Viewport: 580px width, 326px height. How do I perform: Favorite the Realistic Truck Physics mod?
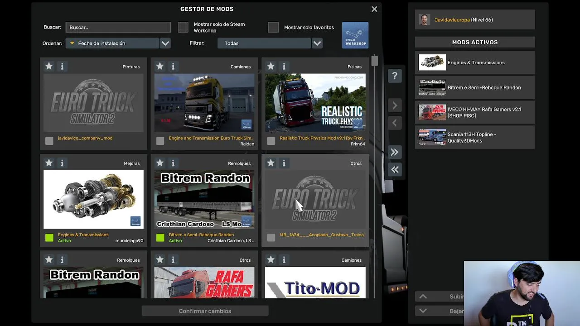pos(271,67)
